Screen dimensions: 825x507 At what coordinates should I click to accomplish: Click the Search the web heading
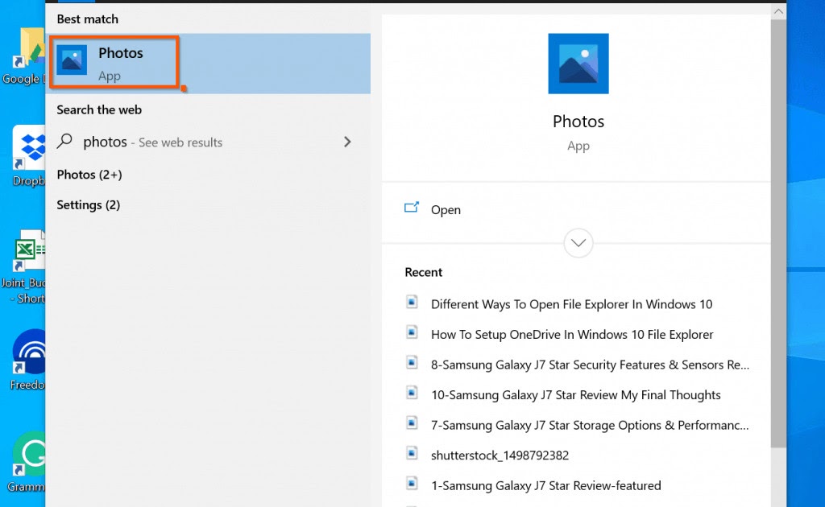click(x=99, y=109)
